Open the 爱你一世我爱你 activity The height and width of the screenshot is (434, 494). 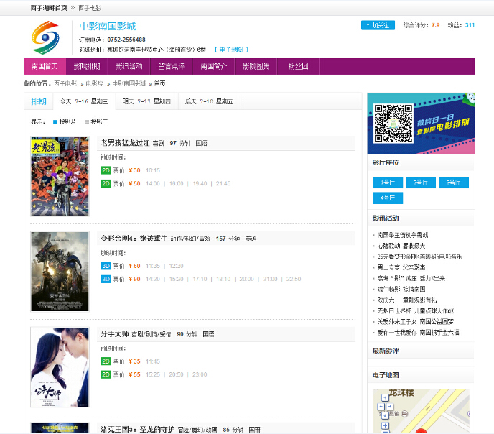coord(418,333)
